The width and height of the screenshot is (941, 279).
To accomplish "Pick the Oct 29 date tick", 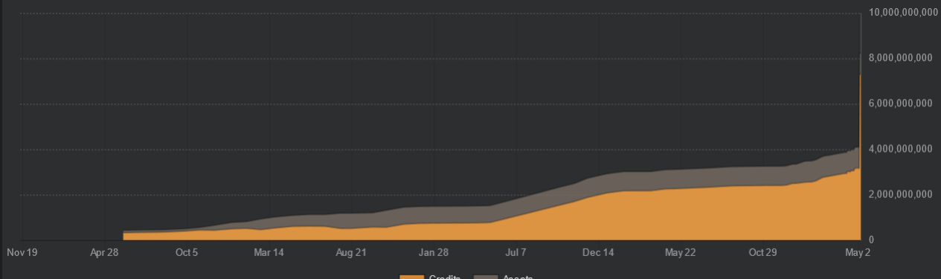I will [x=762, y=253].
